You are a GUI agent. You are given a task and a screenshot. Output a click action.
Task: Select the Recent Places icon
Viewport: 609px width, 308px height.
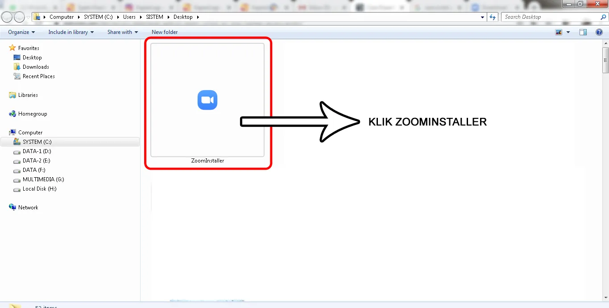pyautogui.click(x=37, y=76)
